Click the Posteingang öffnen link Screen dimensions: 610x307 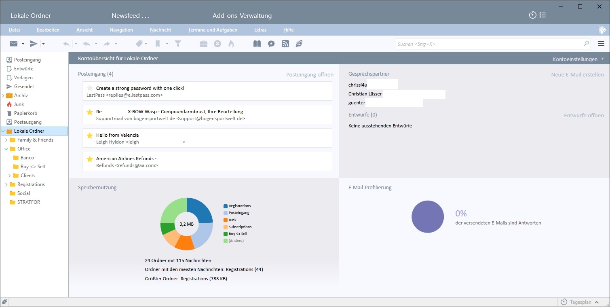pyautogui.click(x=310, y=74)
